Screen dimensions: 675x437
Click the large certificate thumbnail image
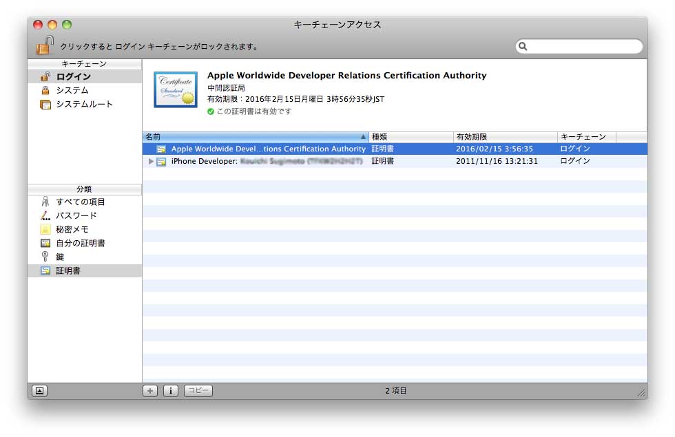pyautogui.click(x=175, y=89)
